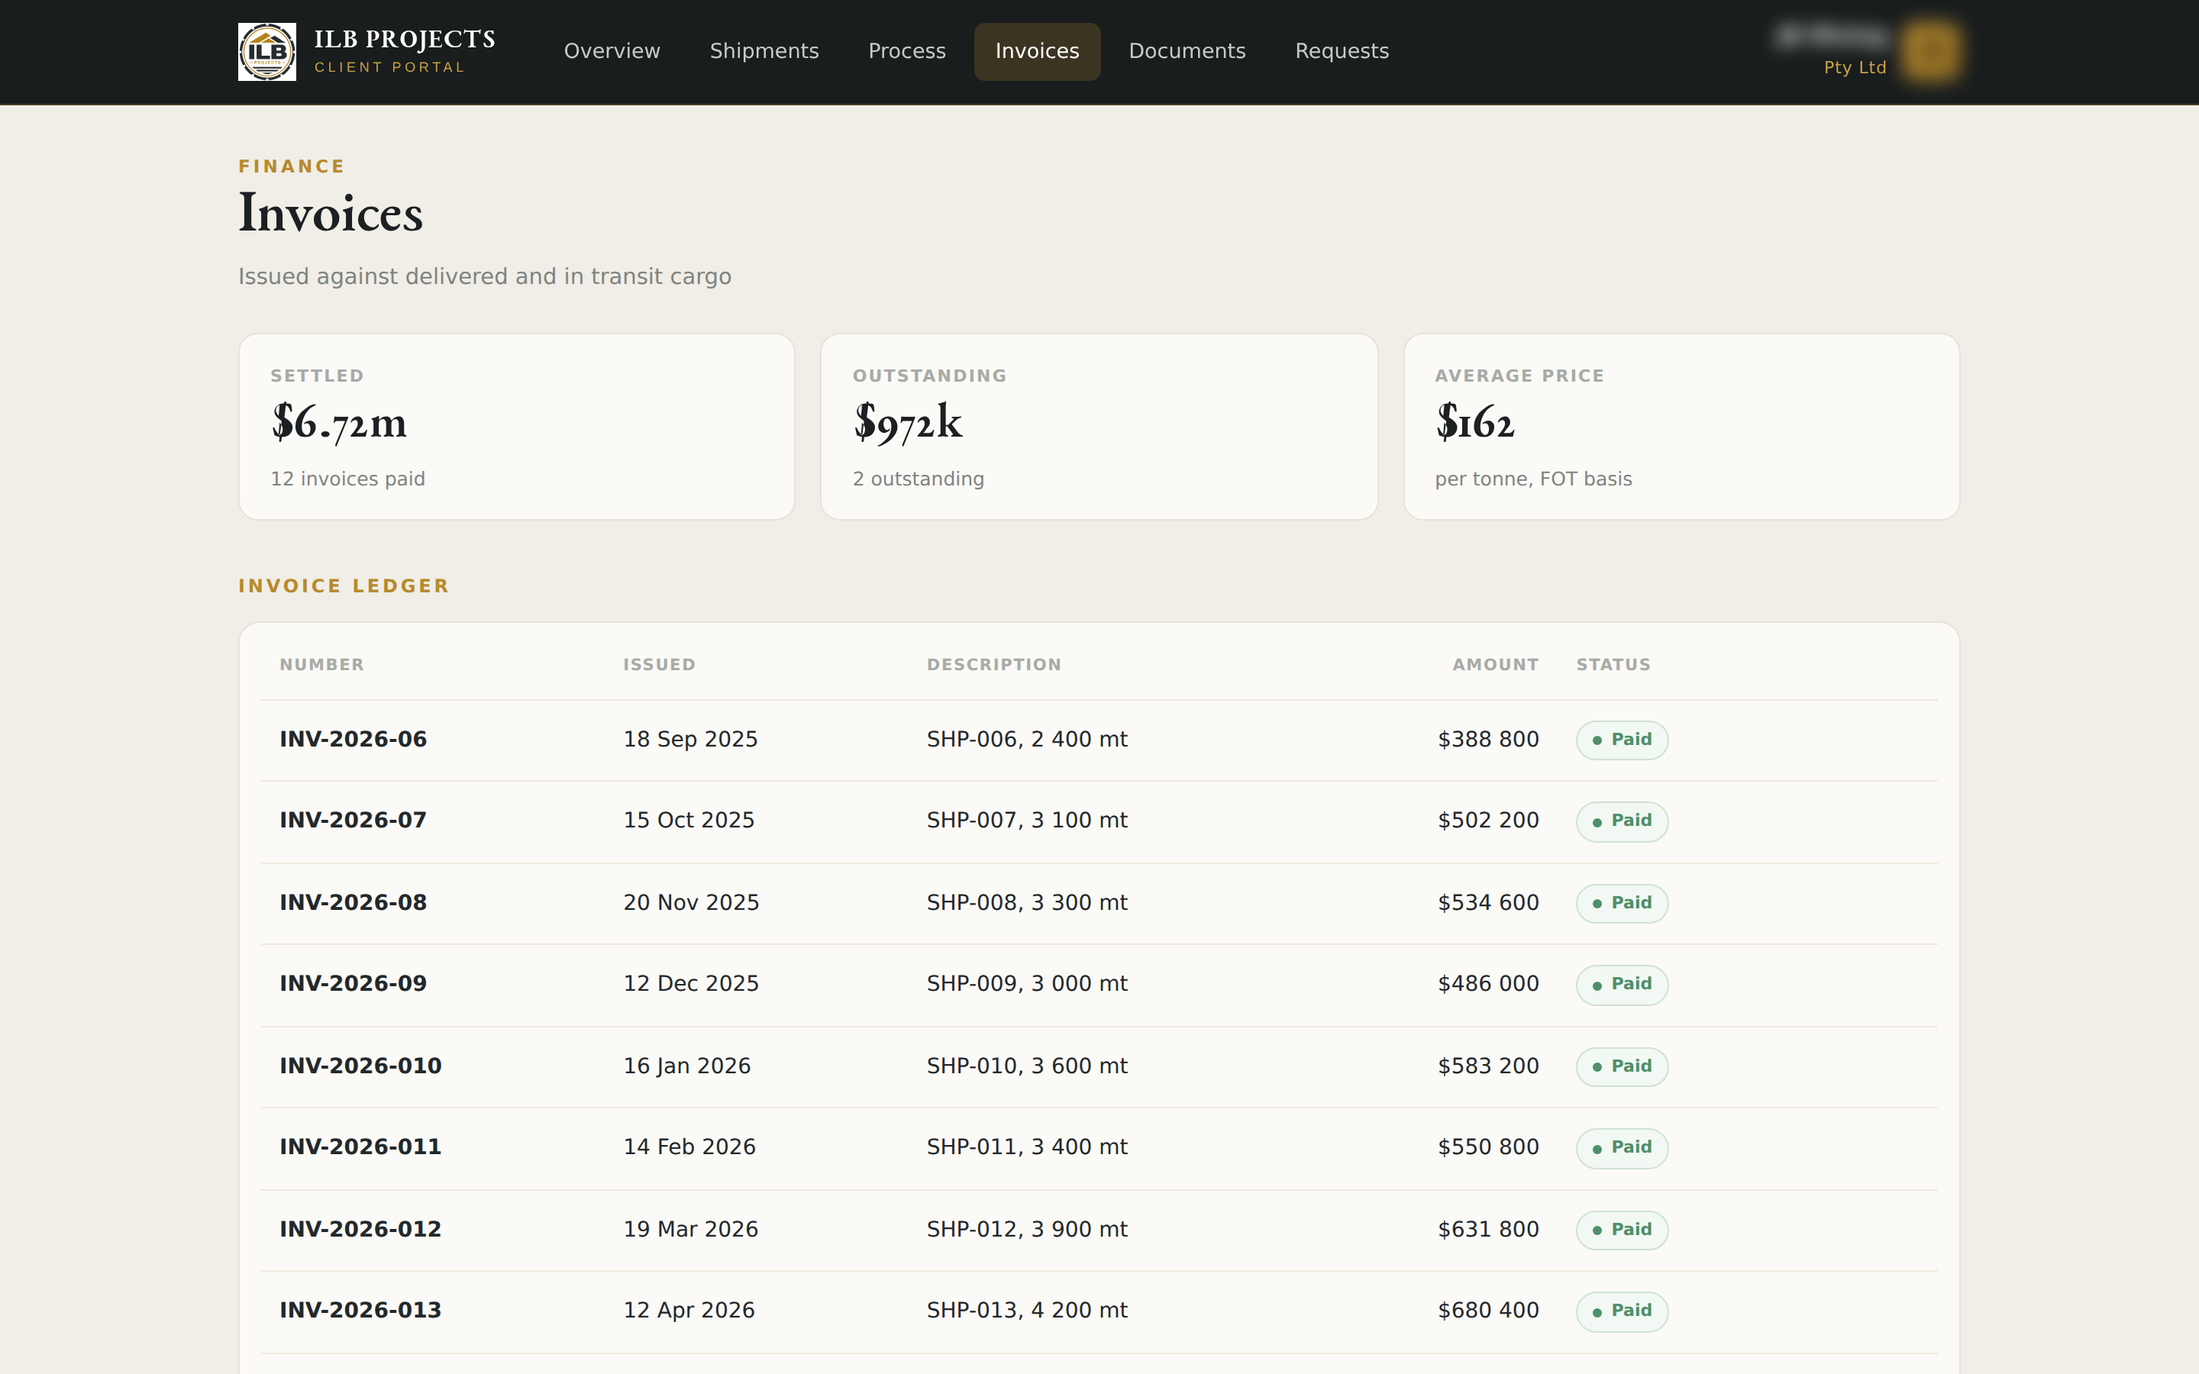The image size is (2199, 1374).
Task: Click the ISSUED column header
Action: pyautogui.click(x=659, y=664)
